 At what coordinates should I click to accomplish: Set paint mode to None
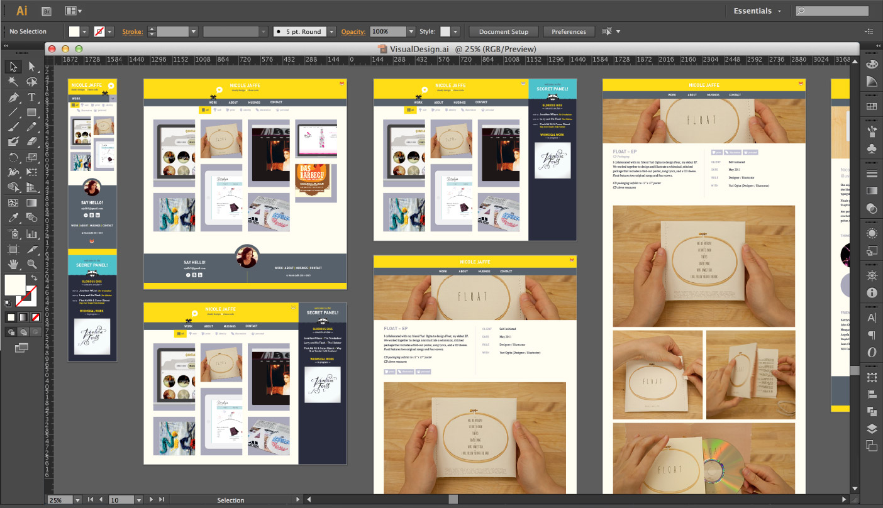pos(36,317)
